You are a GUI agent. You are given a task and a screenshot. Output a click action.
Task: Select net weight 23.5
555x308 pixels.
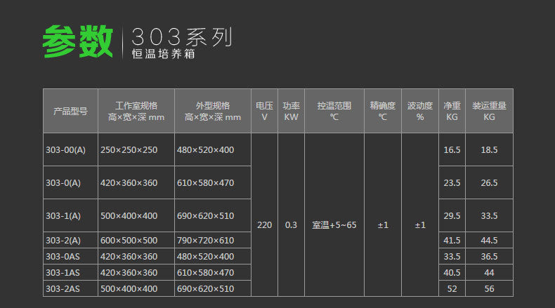point(452,183)
